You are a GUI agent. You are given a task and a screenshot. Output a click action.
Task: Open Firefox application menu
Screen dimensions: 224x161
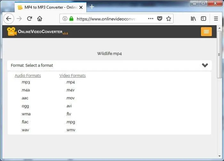pos(216,19)
